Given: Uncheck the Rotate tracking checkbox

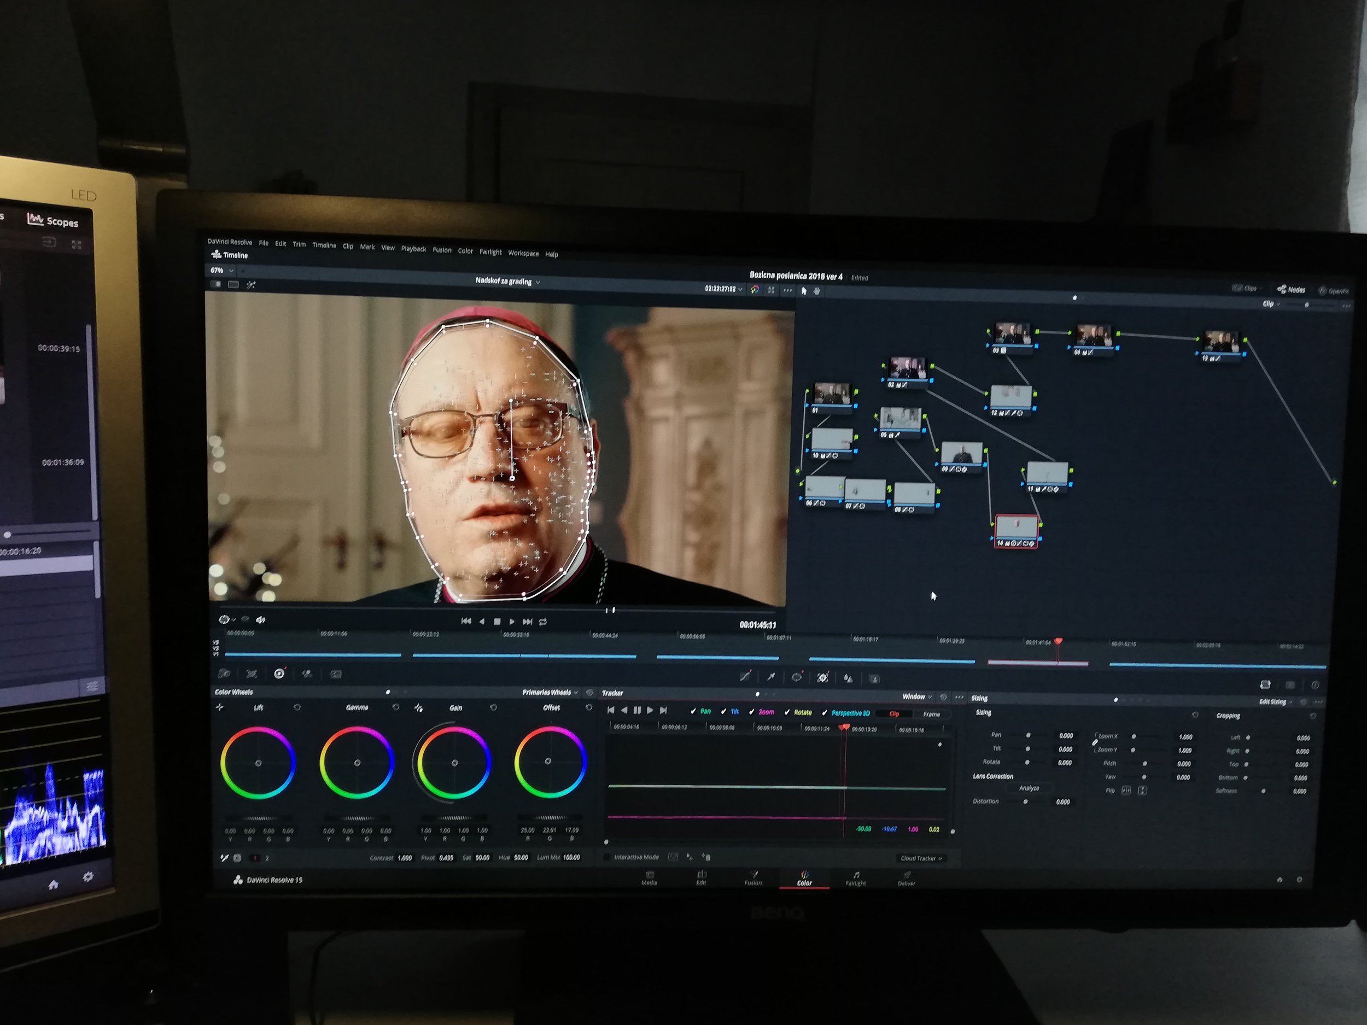Looking at the screenshot, I should pyautogui.click(x=787, y=712).
